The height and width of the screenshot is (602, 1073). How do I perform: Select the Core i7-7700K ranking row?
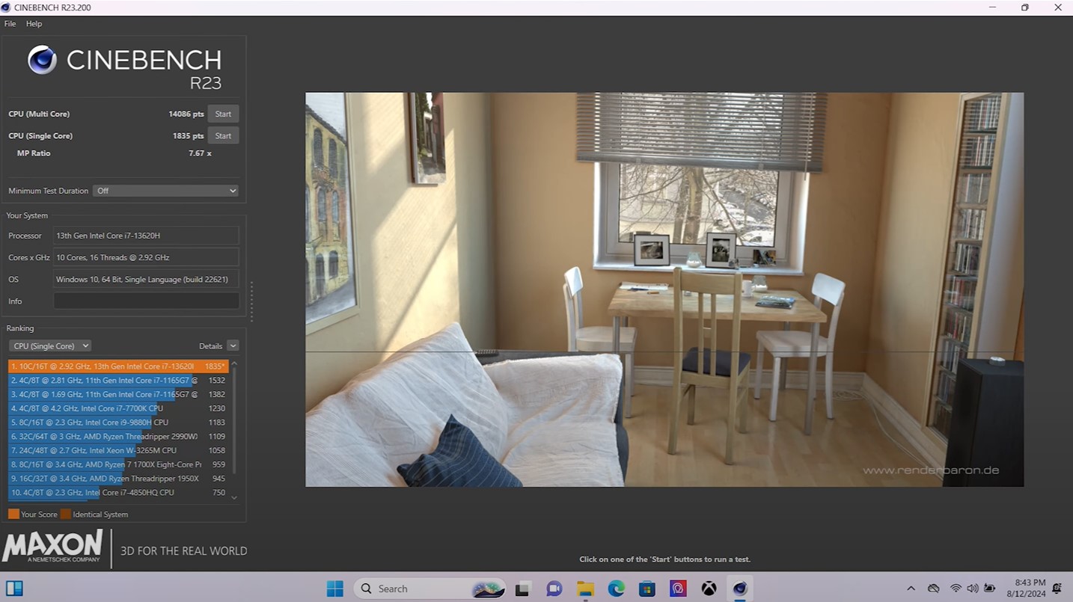(x=118, y=408)
